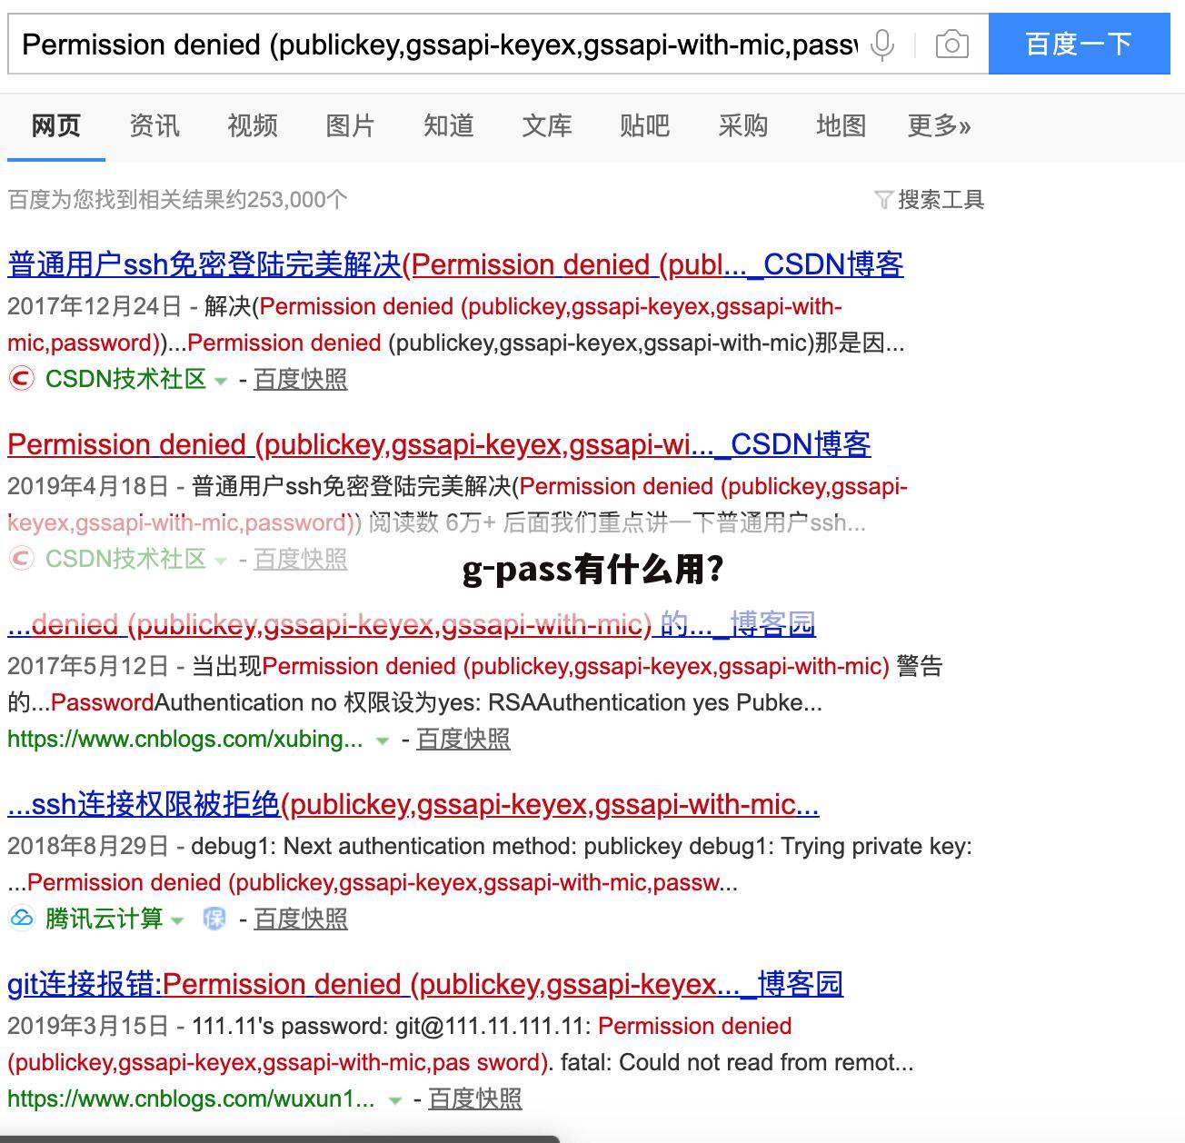Open 百度快照 of the first result
This screenshot has height=1143, width=1185.
pos(301,379)
